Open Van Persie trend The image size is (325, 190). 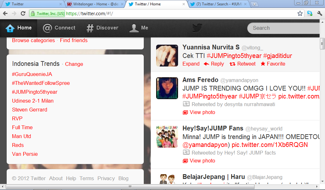click(x=25, y=154)
